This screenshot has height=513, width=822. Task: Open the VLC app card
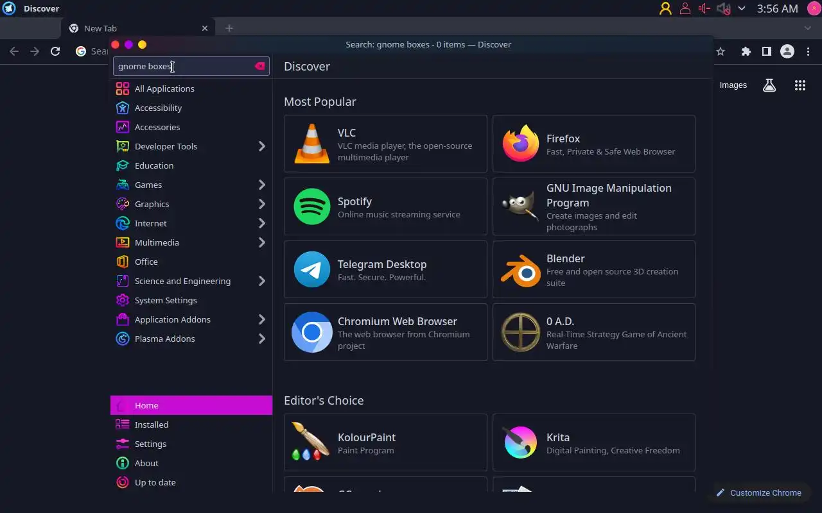(385, 144)
